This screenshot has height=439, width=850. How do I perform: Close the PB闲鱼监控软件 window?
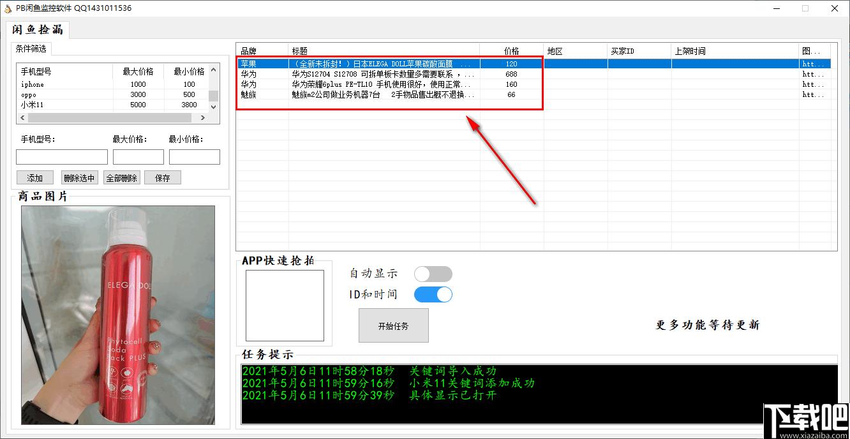(x=834, y=8)
